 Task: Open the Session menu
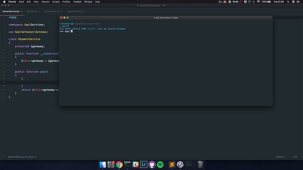coord(45,2)
